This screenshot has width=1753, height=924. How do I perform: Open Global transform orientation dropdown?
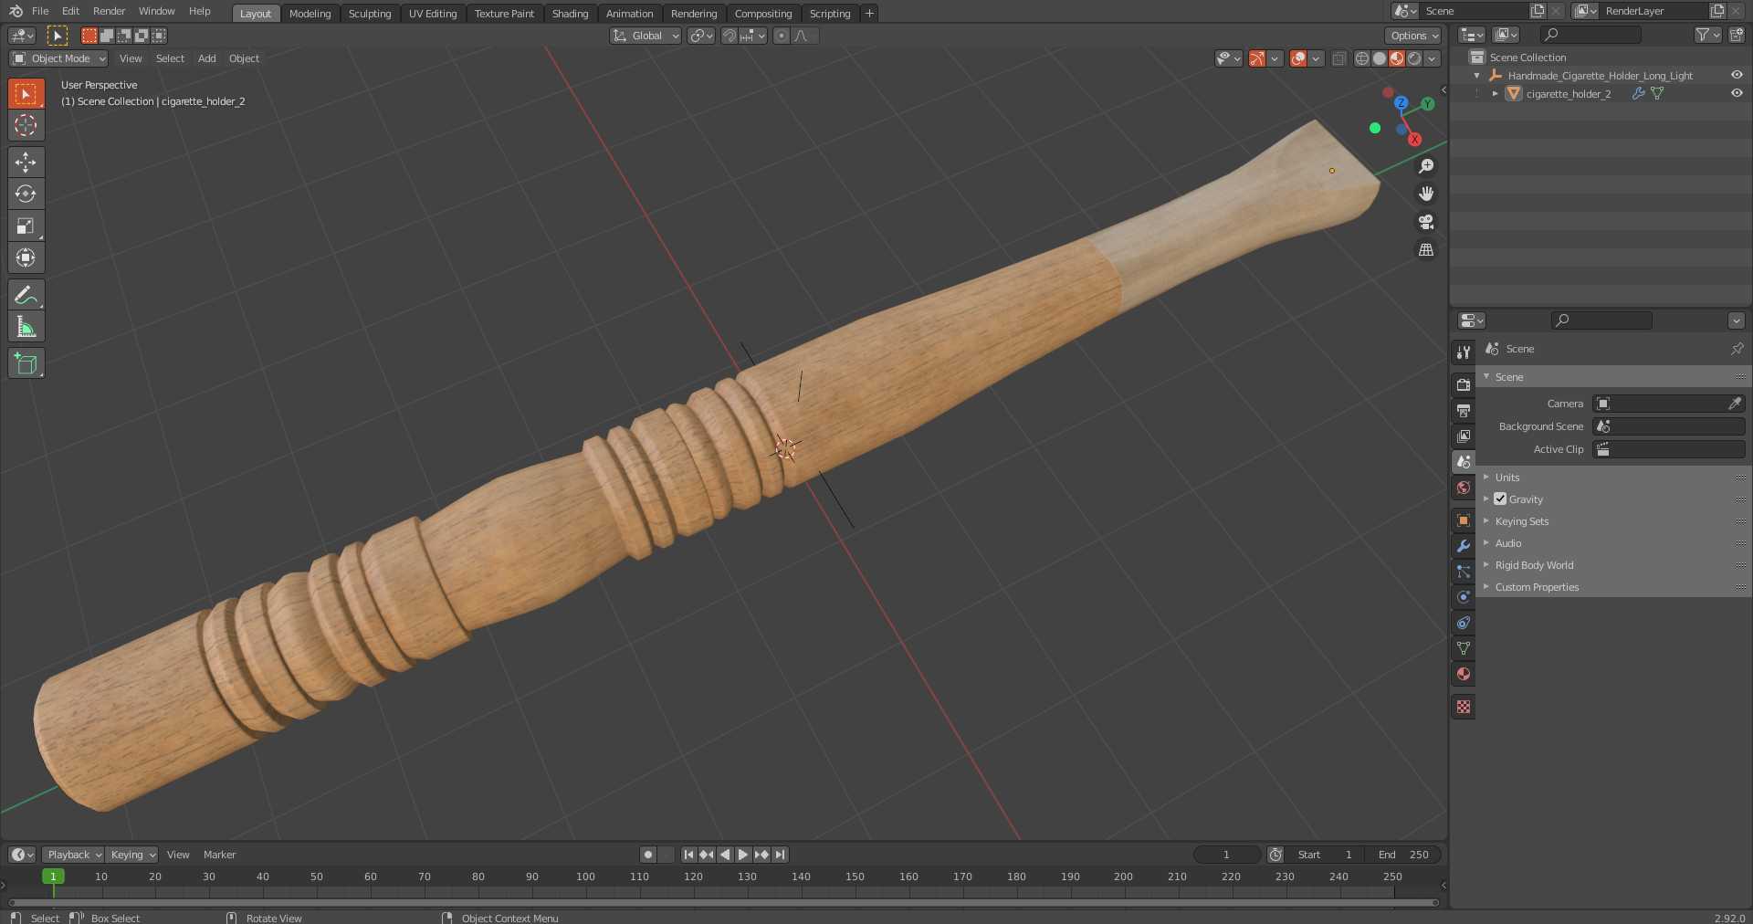646,36
